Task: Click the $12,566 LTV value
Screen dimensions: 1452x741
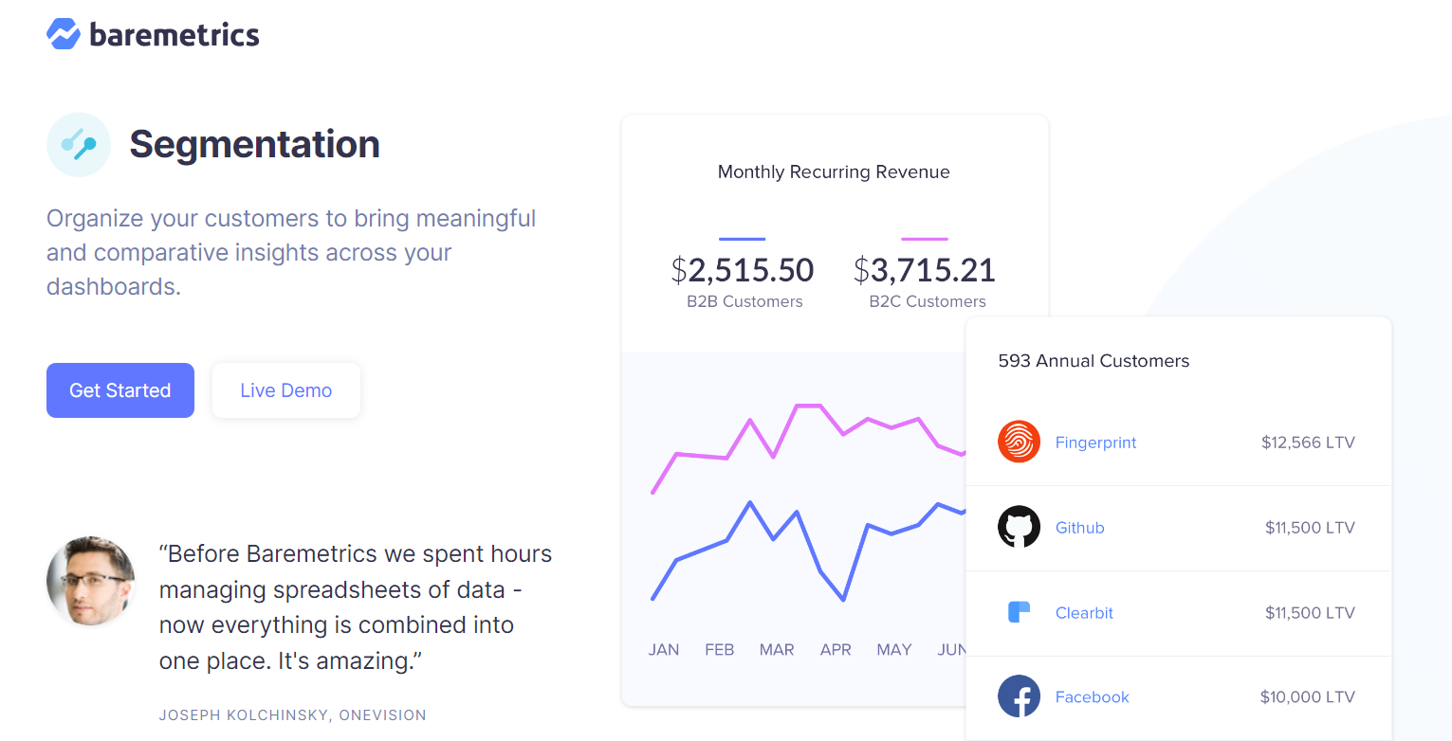Action: (x=1308, y=443)
